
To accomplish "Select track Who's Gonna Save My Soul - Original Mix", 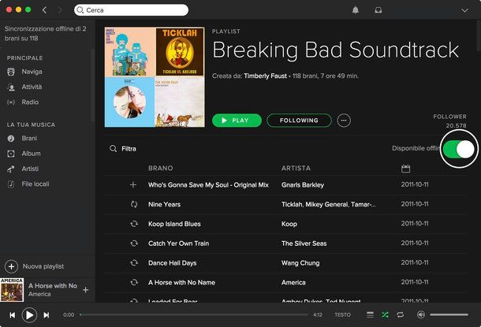I will [x=208, y=185].
